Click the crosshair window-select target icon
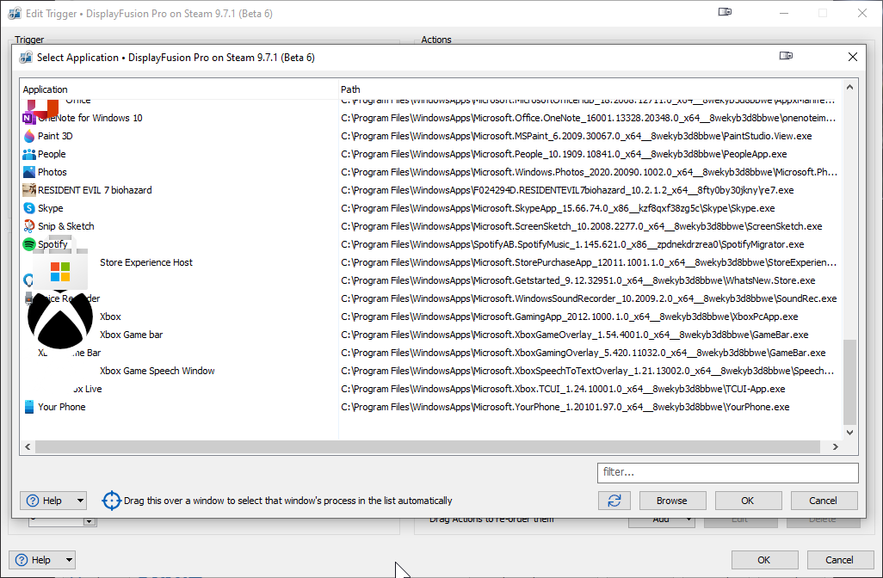883x578 pixels. click(111, 501)
